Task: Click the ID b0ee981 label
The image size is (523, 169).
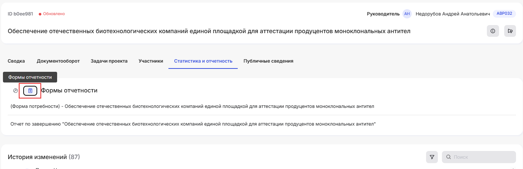Action: point(20,14)
